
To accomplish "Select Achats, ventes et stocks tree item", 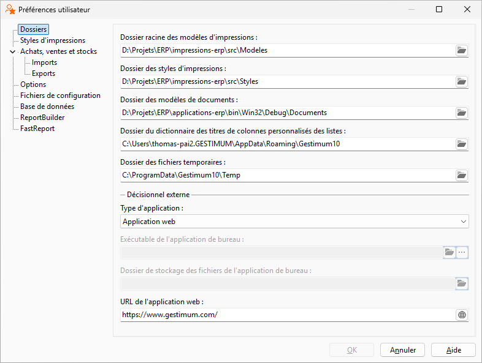I will [58, 51].
